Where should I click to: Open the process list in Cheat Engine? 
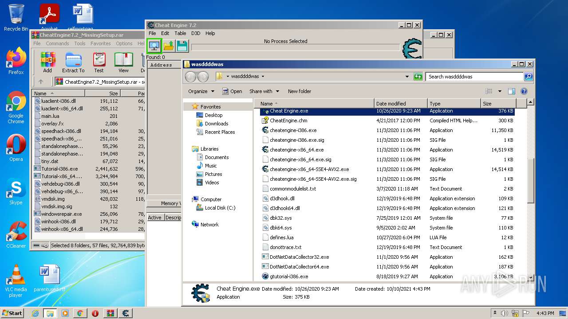(154, 46)
